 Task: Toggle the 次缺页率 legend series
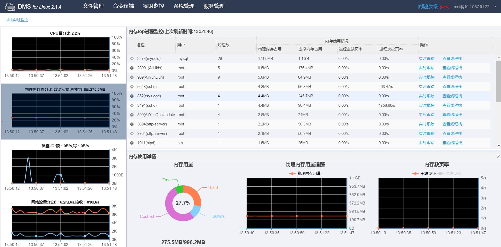(x=449, y=173)
